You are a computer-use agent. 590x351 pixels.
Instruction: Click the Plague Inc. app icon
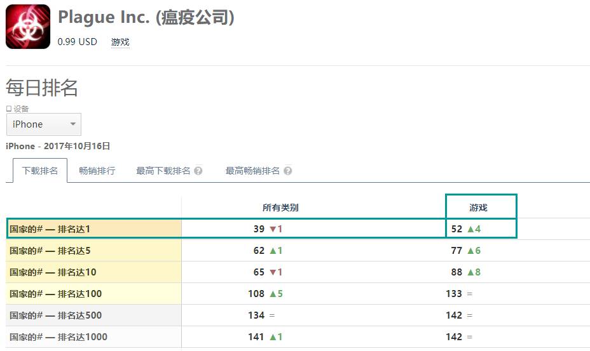(x=28, y=27)
